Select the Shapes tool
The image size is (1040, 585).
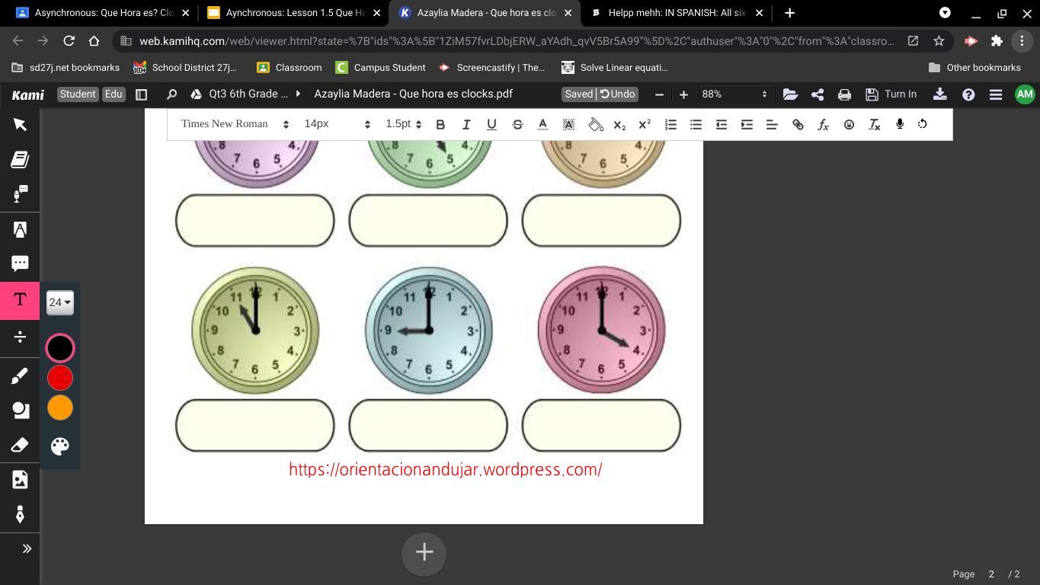(x=20, y=411)
